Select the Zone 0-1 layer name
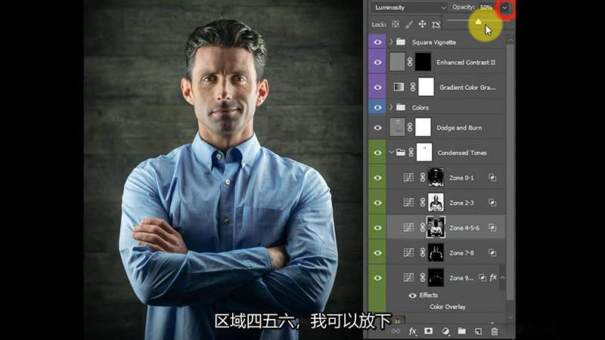The image size is (605, 340). [x=461, y=178]
